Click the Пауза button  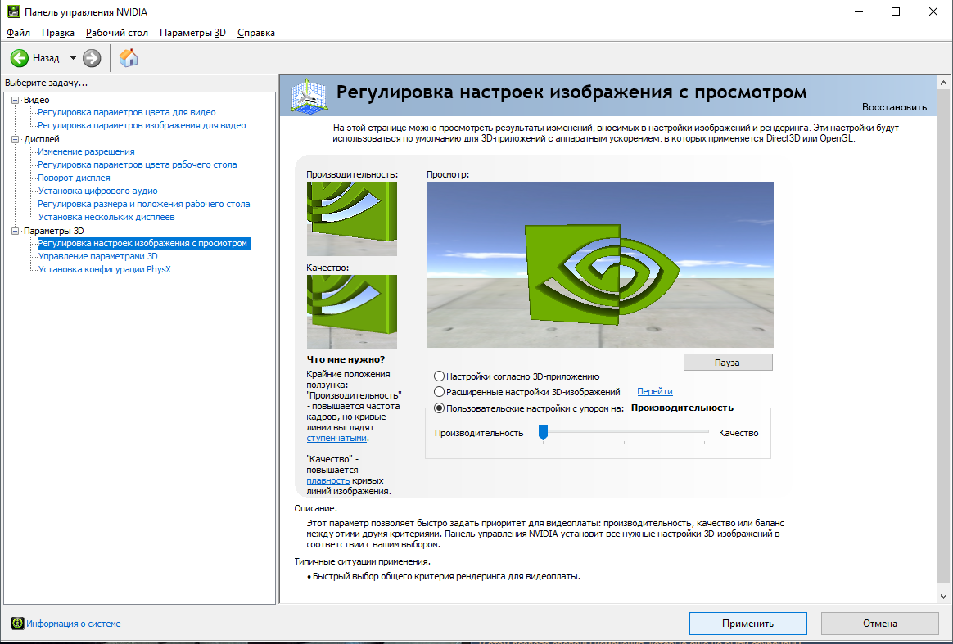coord(728,363)
